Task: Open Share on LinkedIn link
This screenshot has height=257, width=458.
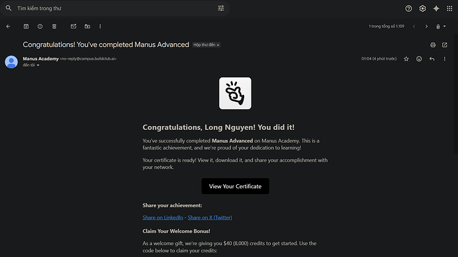Action: (163, 217)
